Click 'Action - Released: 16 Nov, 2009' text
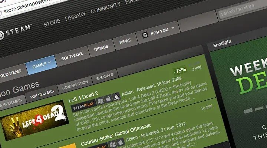The image size is (267, 148). click(x=152, y=86)
